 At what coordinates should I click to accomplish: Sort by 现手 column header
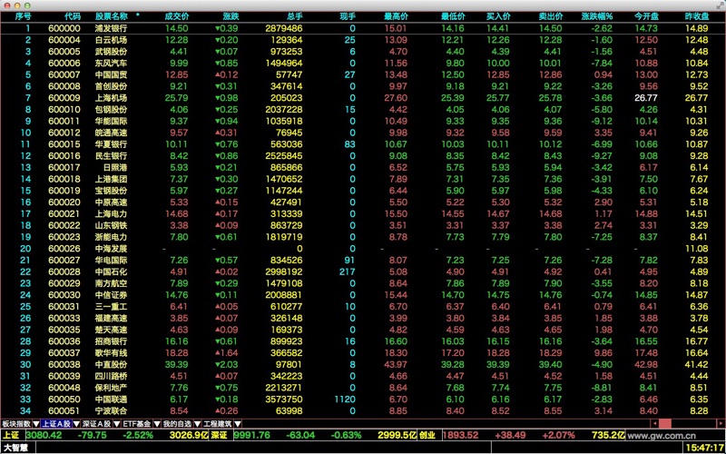coord(348,16)
